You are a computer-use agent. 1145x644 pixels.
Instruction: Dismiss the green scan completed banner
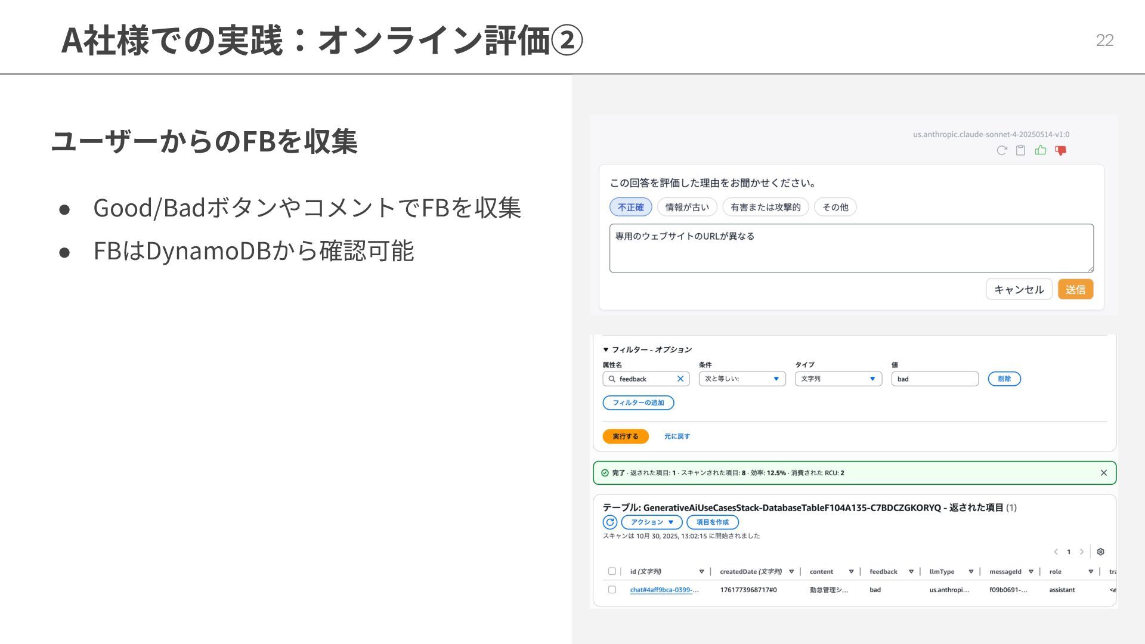(x=1103, y=473)
